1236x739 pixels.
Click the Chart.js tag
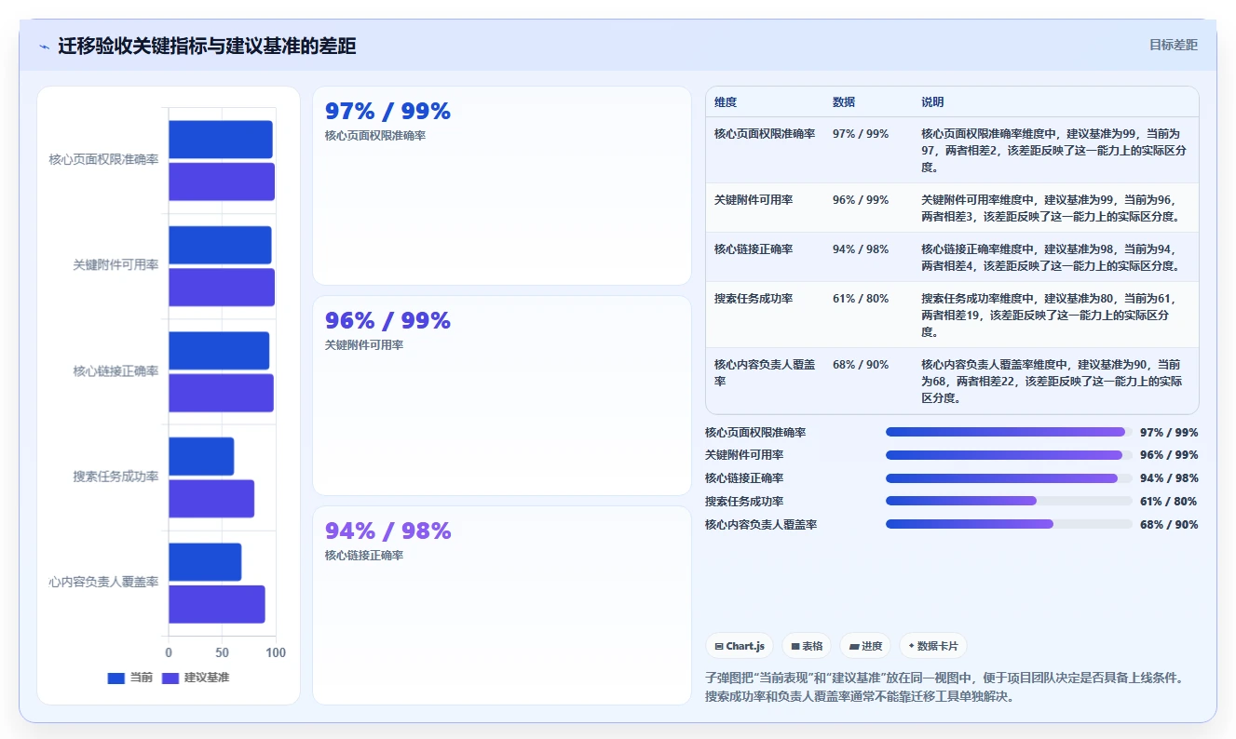click(740, 646)
